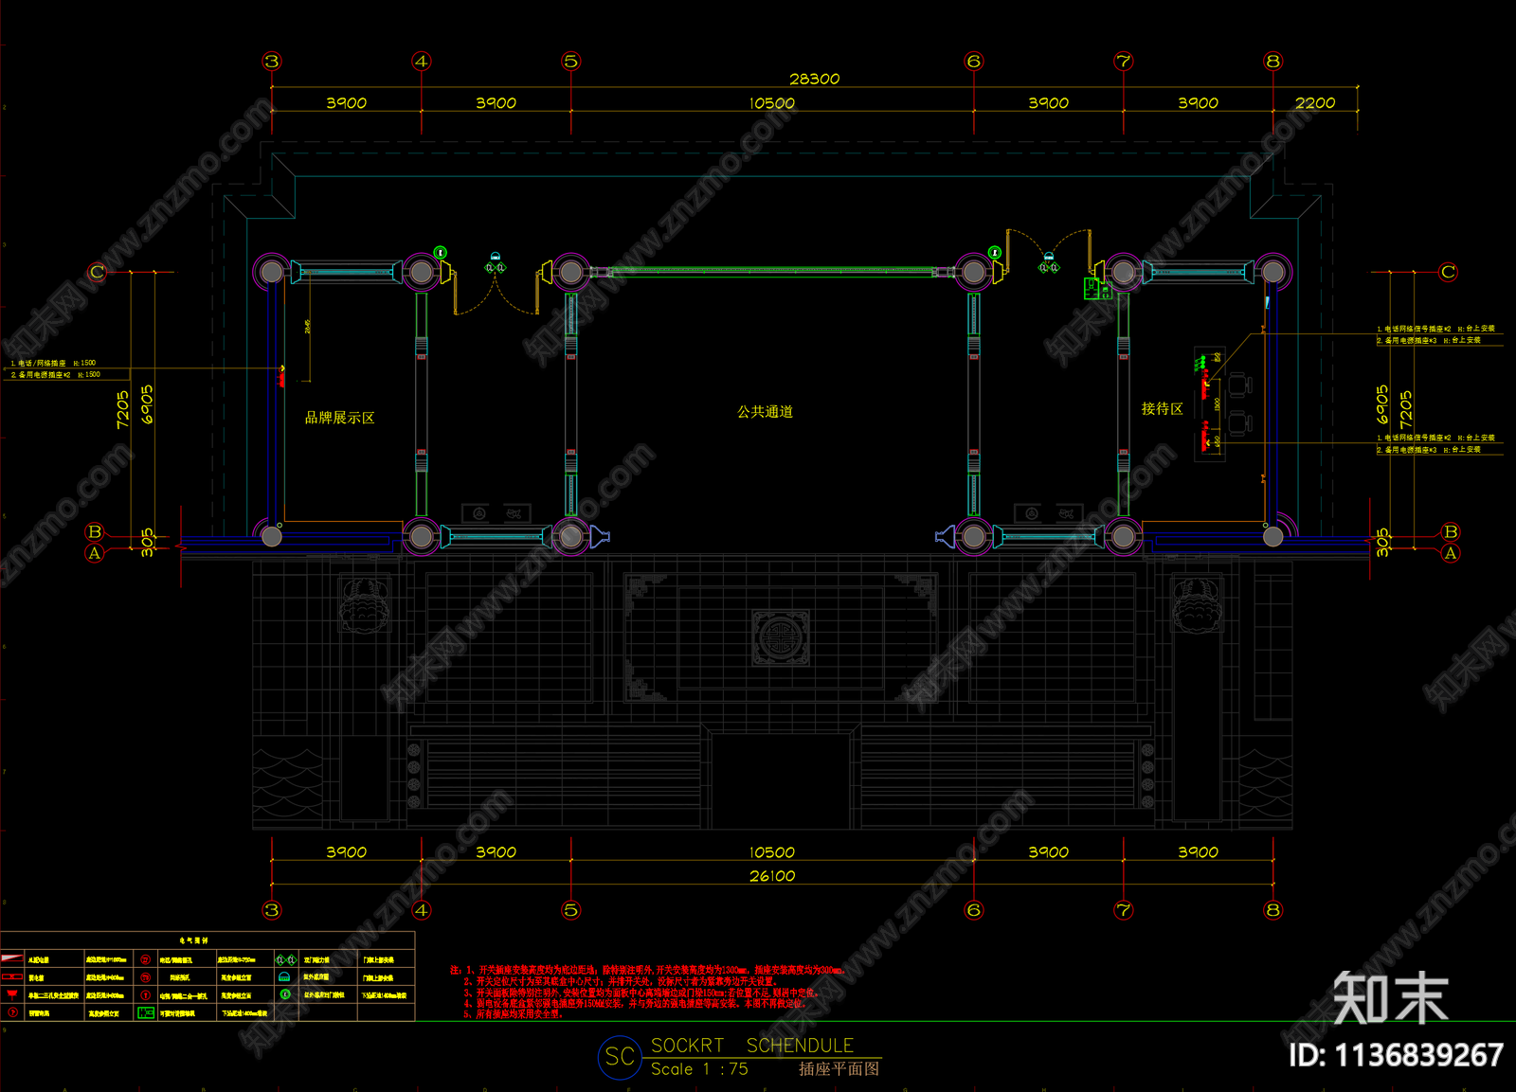Click the left crab relief floor ornament

tap(364, 606)
